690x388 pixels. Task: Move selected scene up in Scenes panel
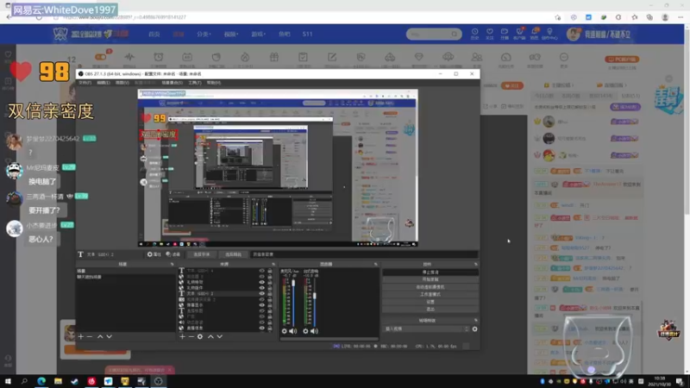pos(100,336)
